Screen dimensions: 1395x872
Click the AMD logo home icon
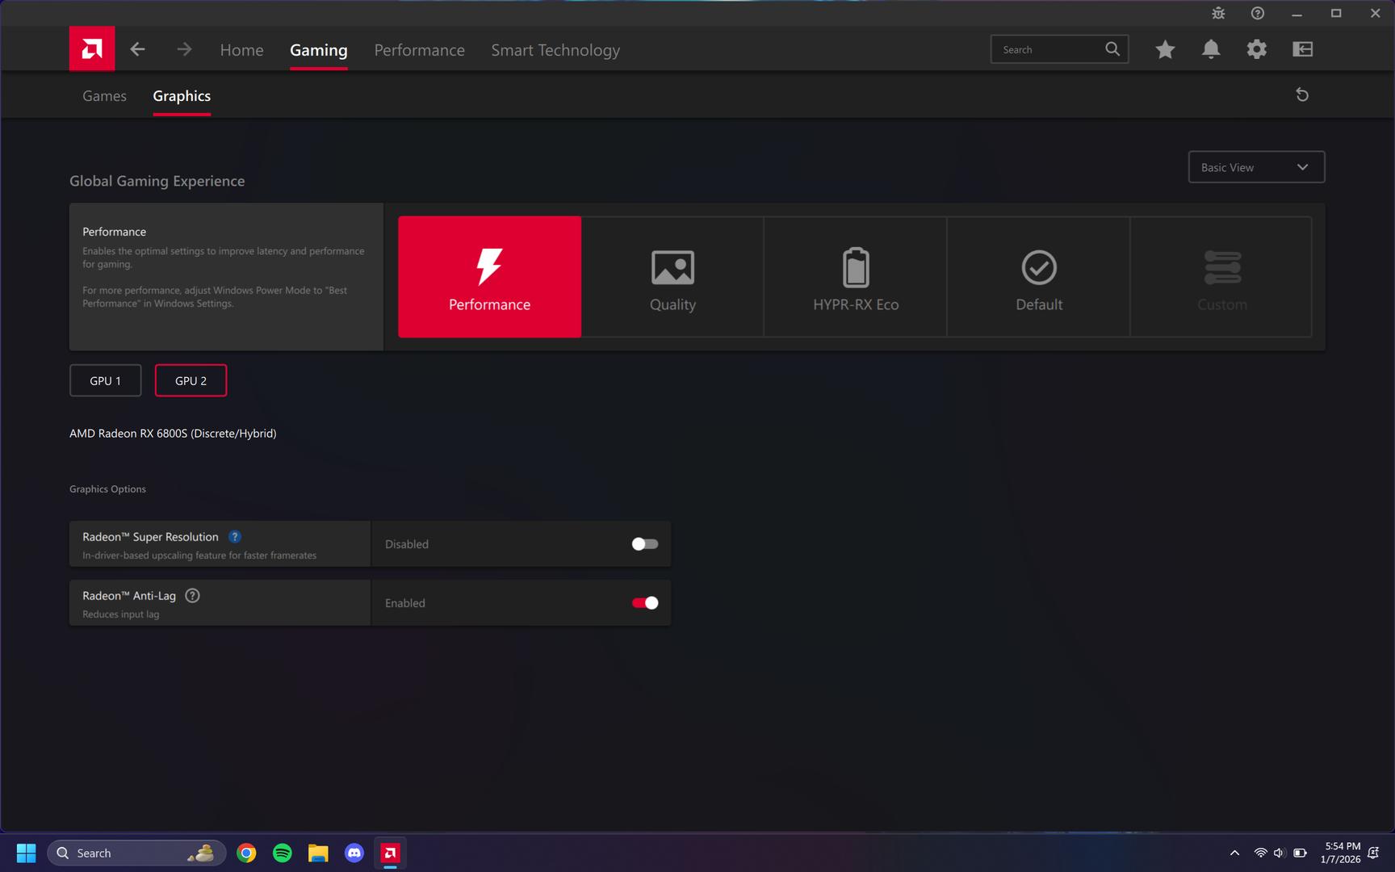[91, 49]
